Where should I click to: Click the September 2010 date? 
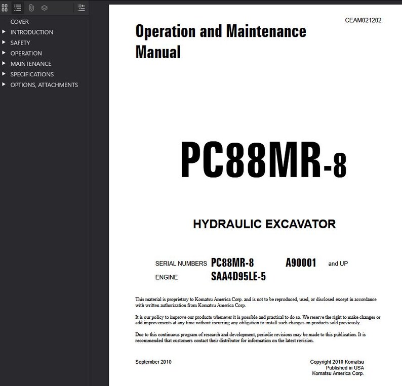pyautogui.click(x=153, y=362)
